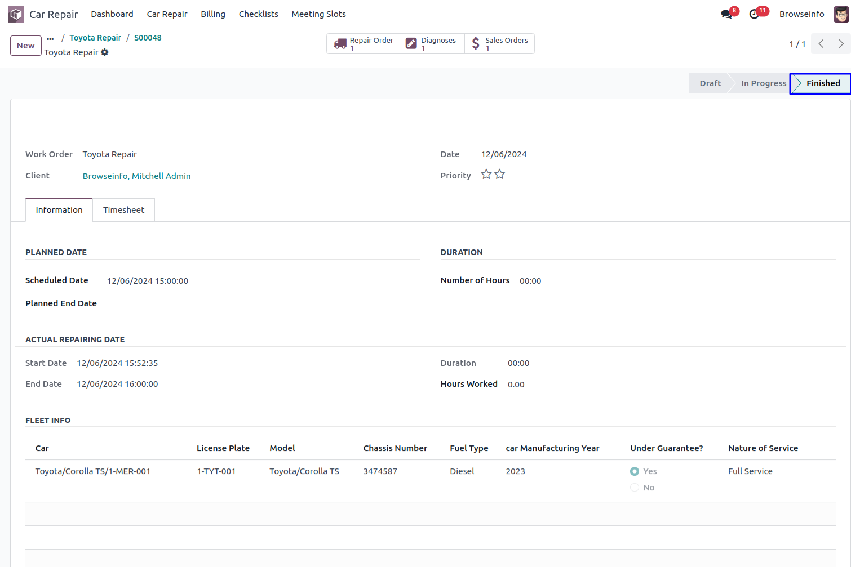Open the Billing menu
The image size is (851, 567).
click(213, 14)
